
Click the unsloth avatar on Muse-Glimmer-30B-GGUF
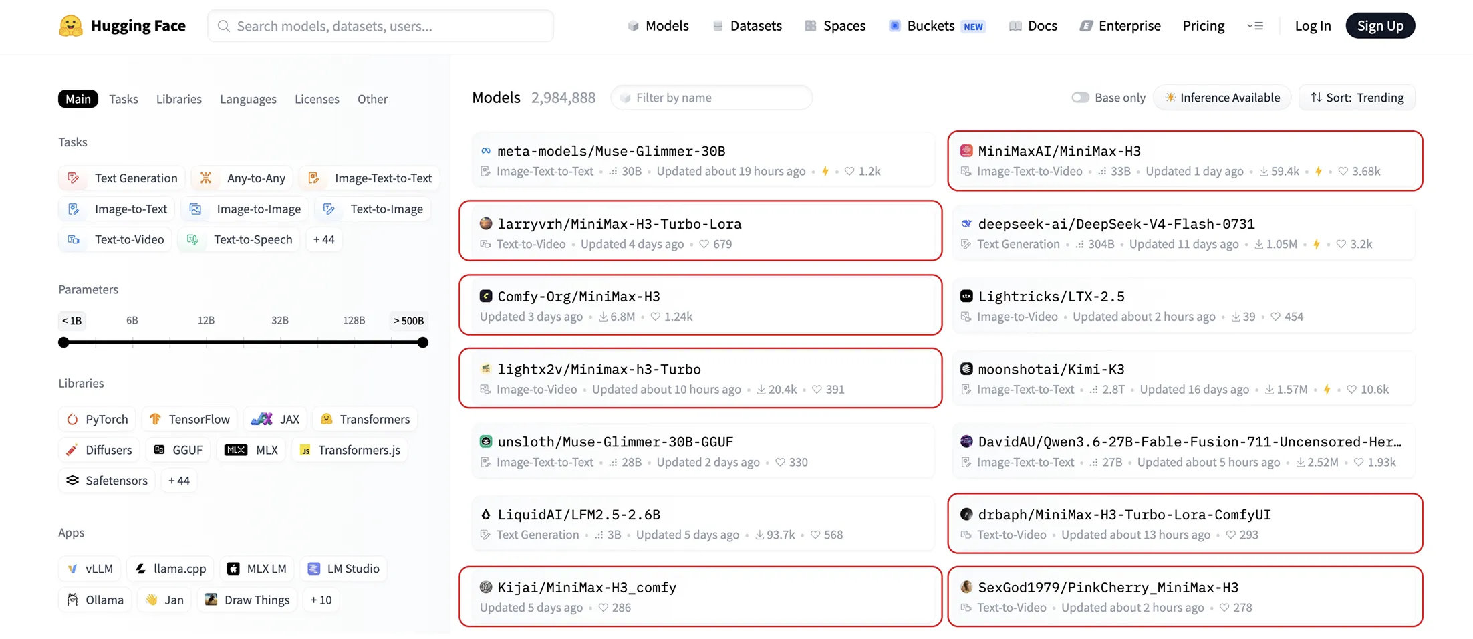tap(486, 442)
